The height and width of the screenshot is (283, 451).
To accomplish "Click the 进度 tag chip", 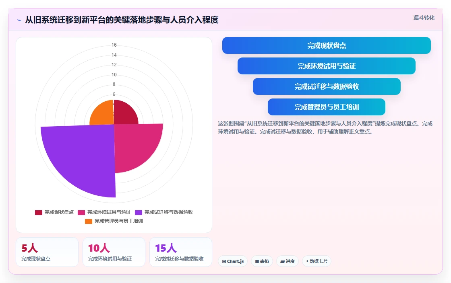I will click(x=288, y=261).
